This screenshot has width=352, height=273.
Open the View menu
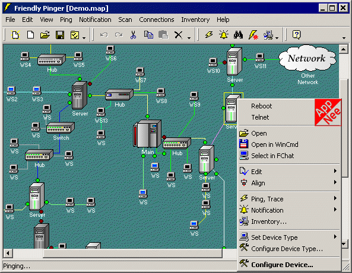[46, 20]
